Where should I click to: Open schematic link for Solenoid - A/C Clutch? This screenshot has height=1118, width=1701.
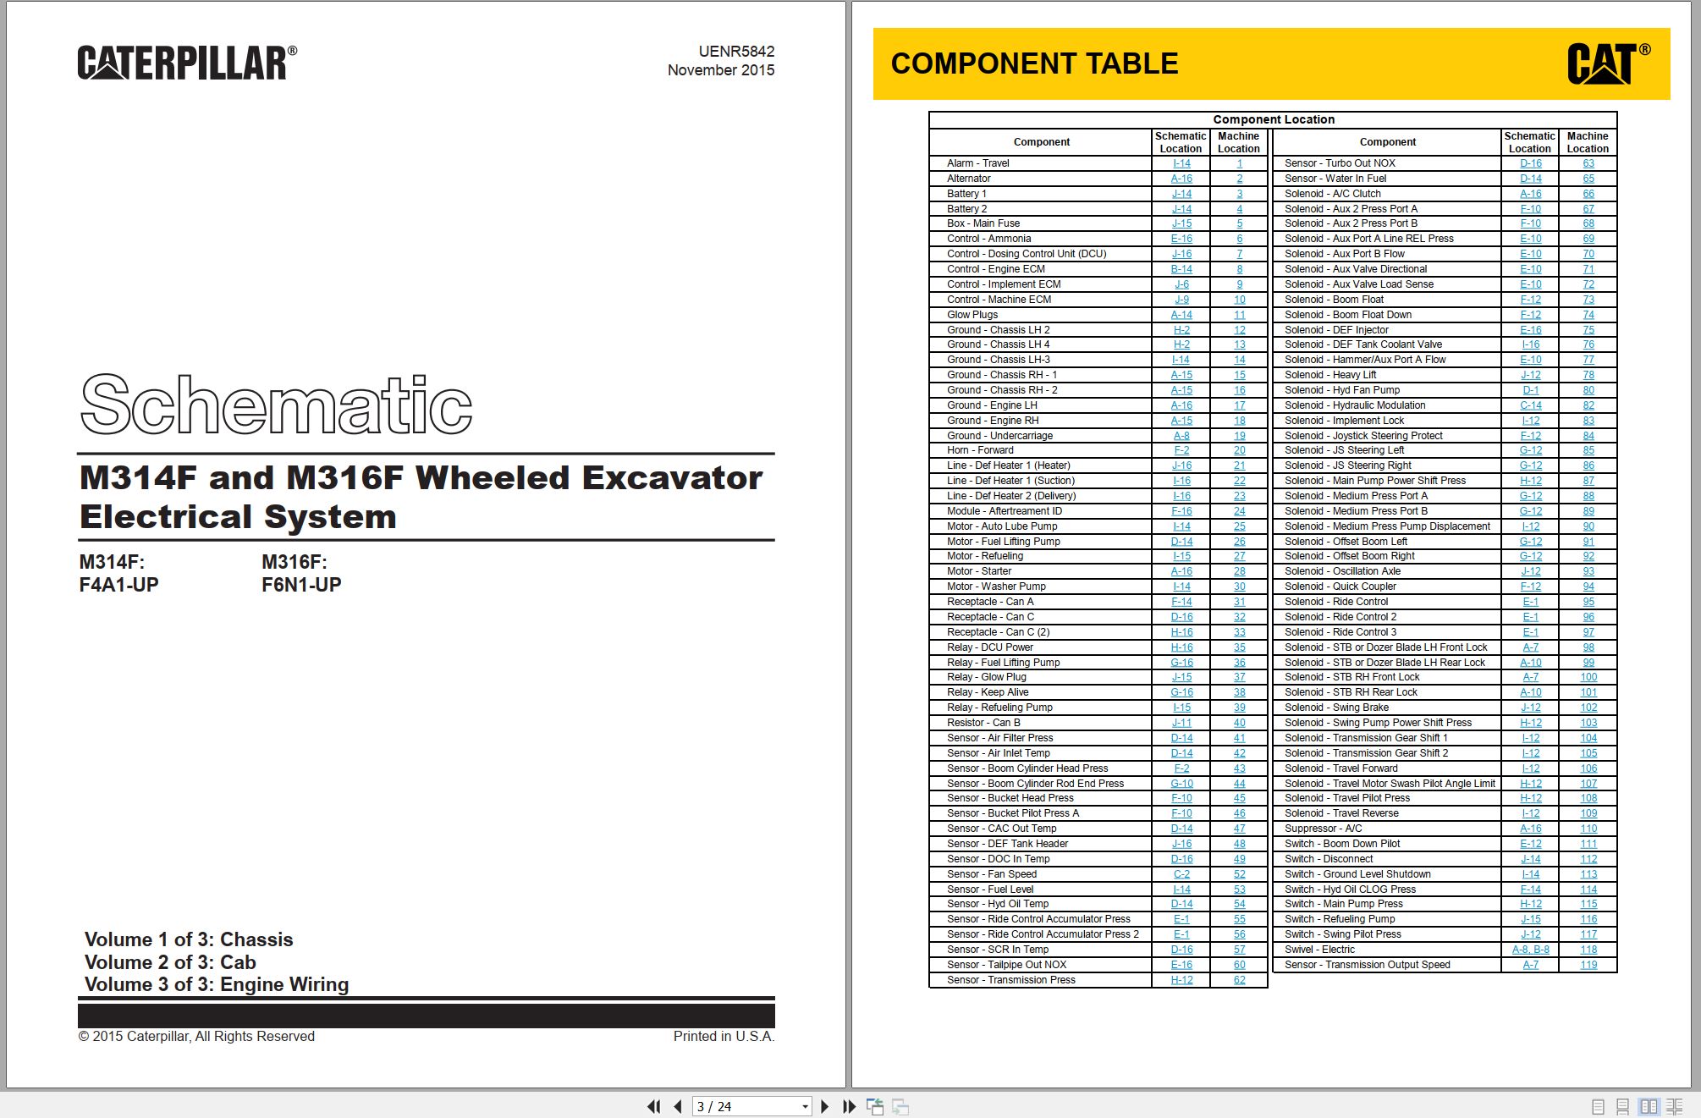pos(1531,194)
